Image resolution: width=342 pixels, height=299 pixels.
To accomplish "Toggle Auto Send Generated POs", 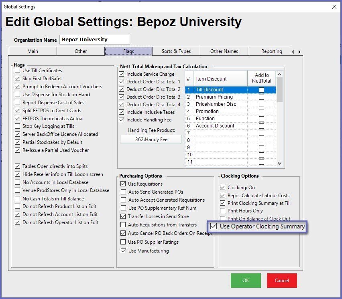I will point(123,192).
